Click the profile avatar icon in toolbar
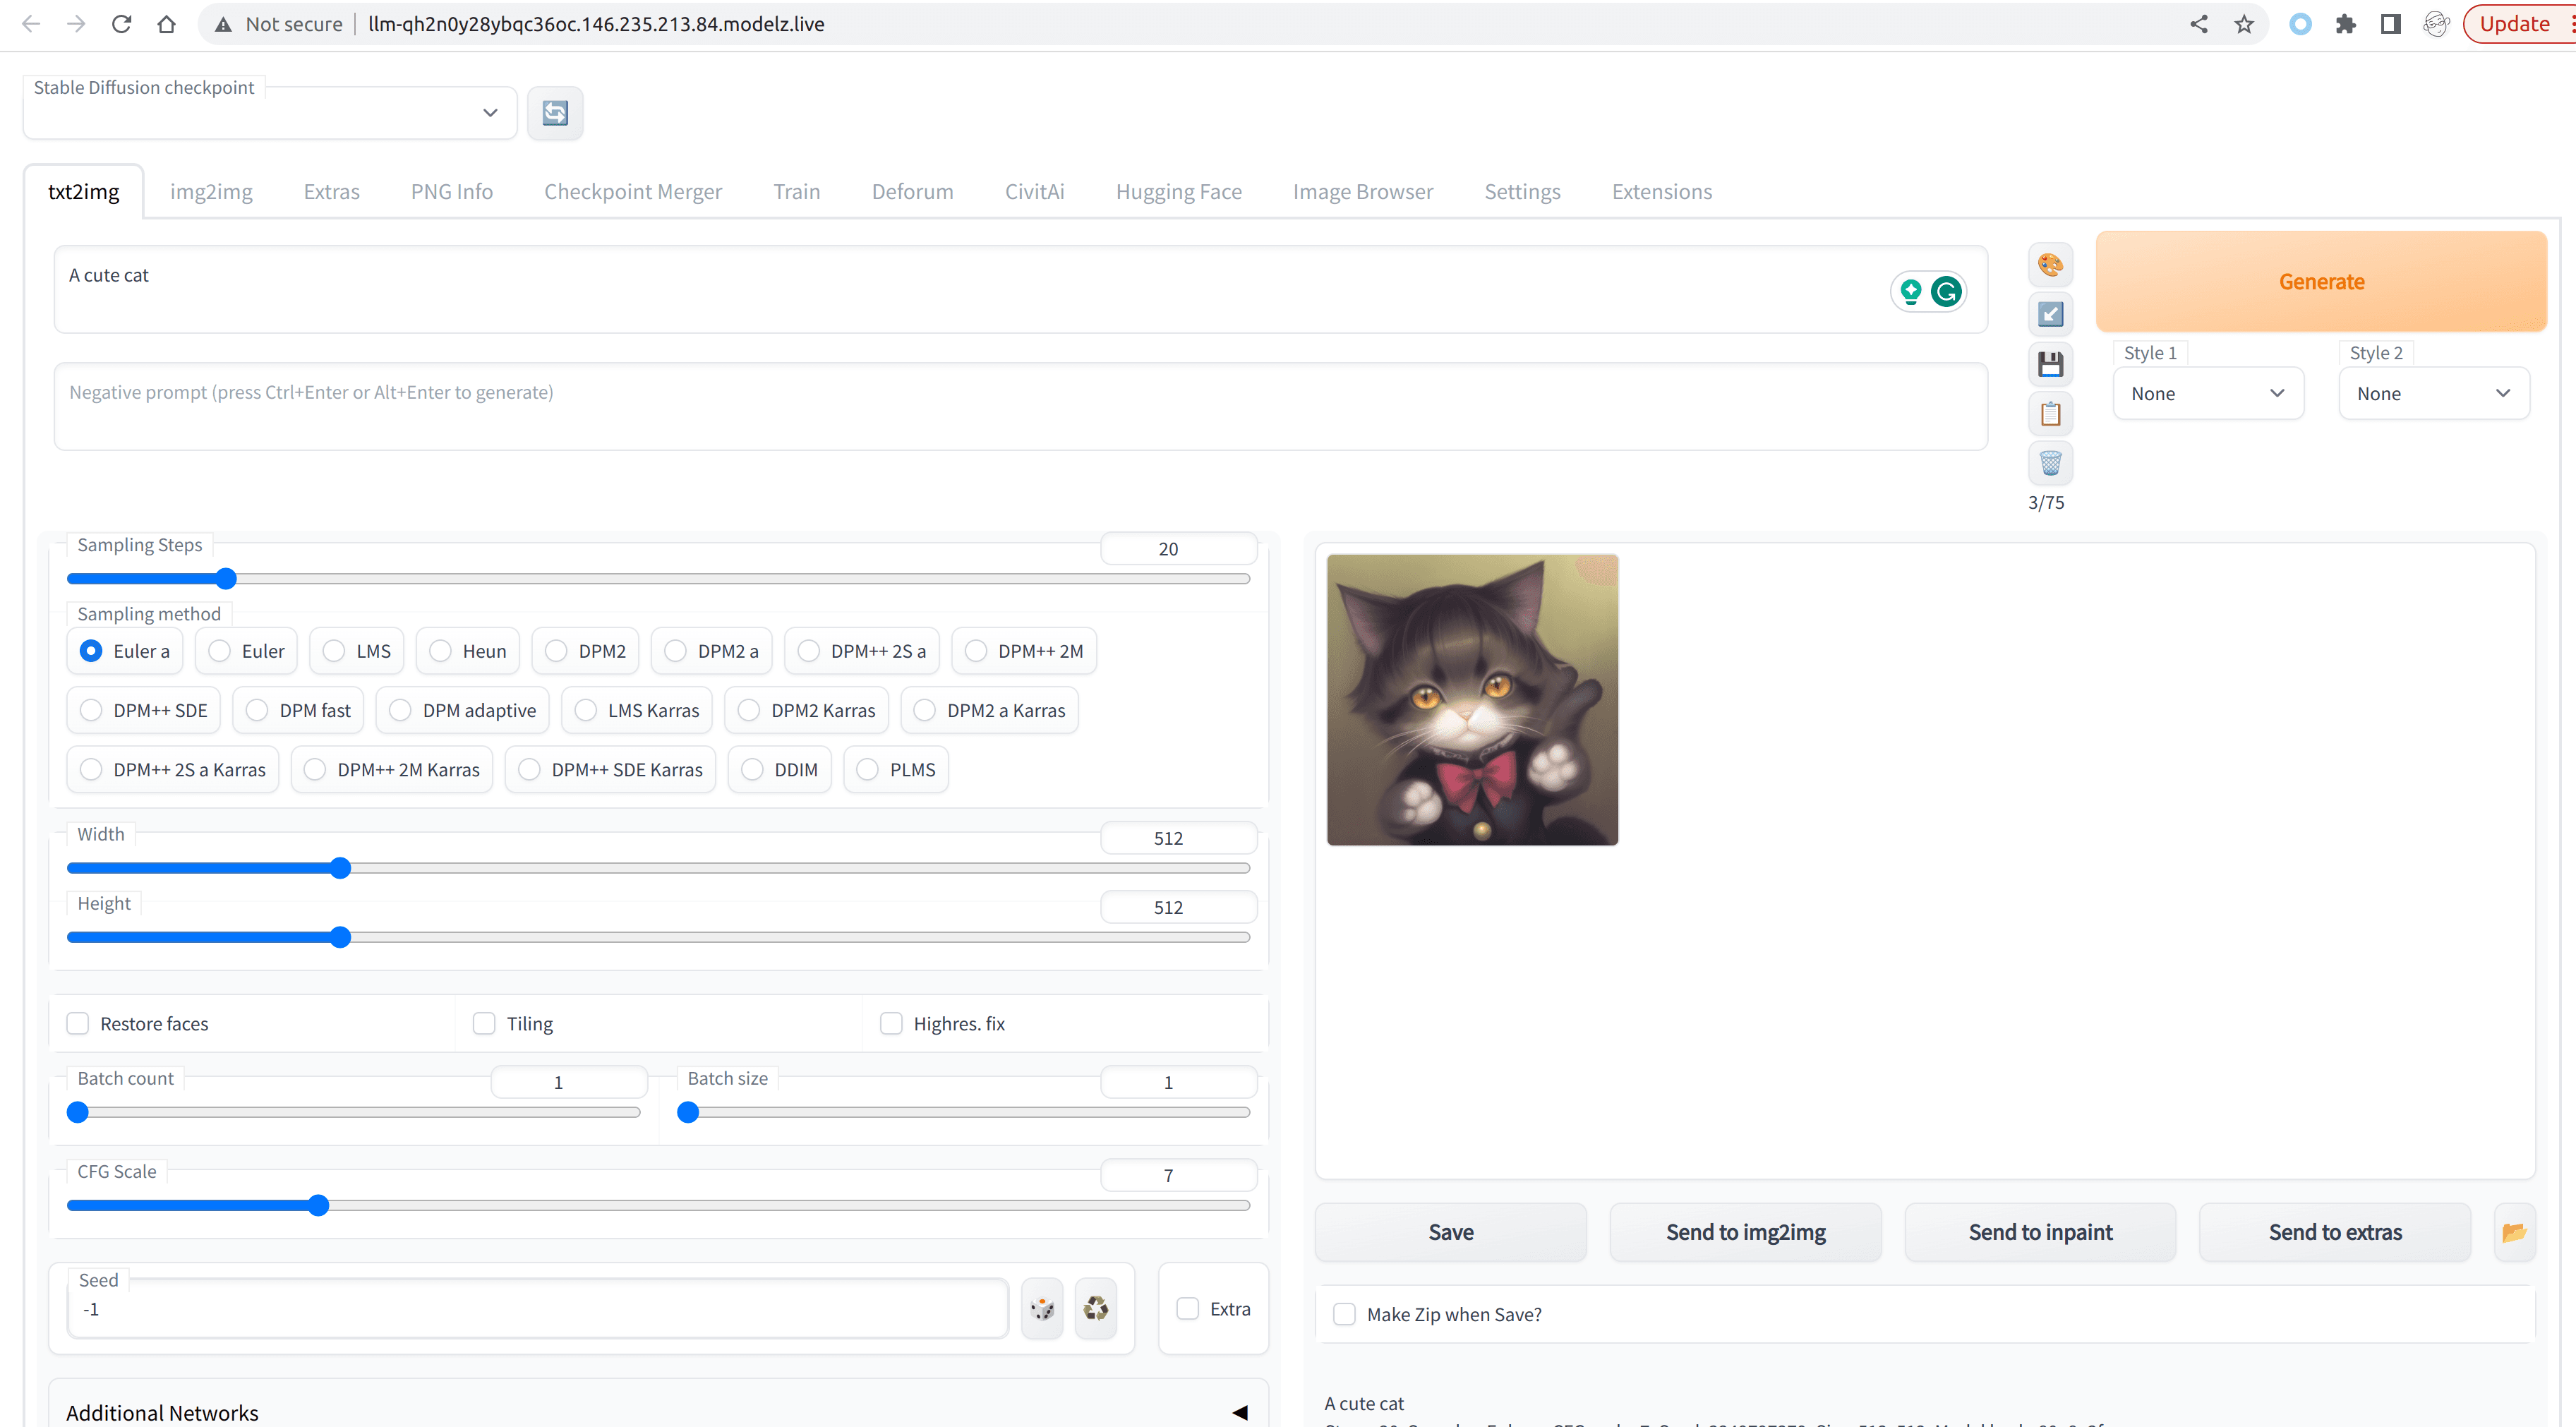2576x1427 pixels. click(x=2436, y=24)
